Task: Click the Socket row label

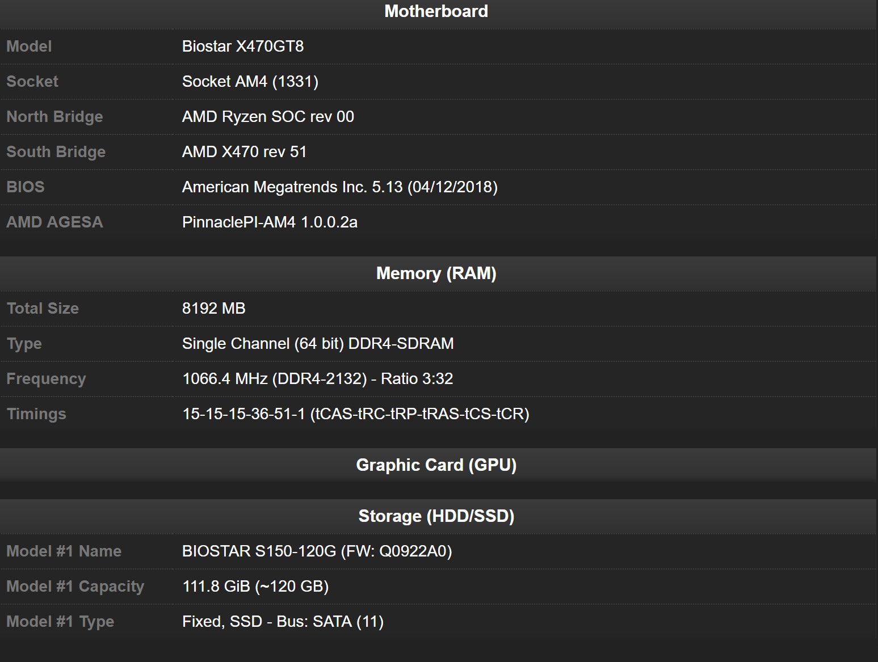Action: click(32, 82)
